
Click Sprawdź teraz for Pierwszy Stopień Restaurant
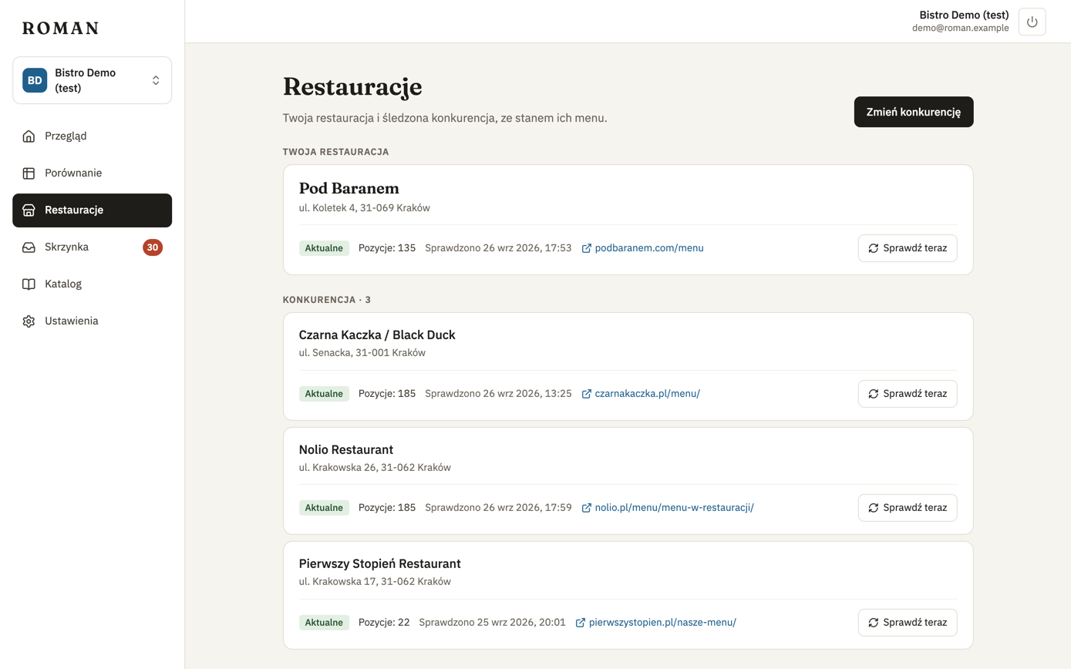(908, 623)
